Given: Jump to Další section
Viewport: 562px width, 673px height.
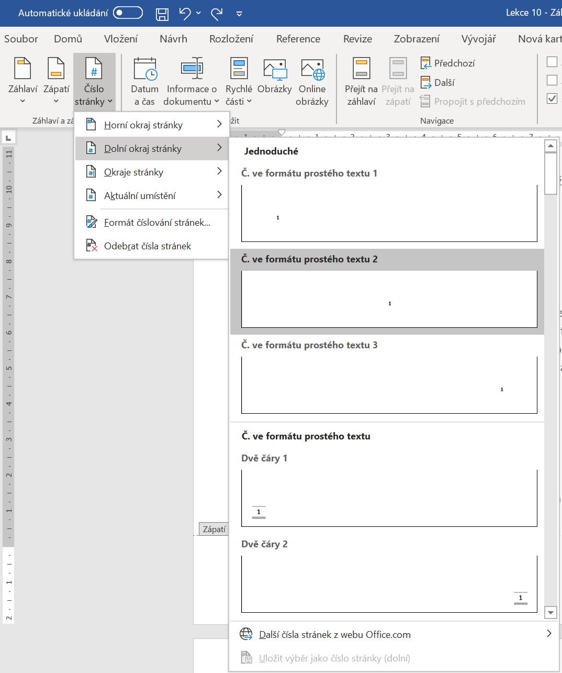Looking at the screenshot, I should [438, 83].
